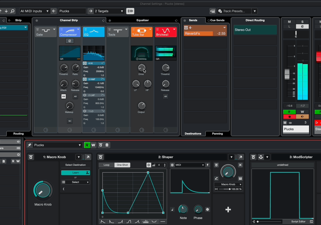Click the Learn destination button
The width and height of the screenshot is (321, 225).
click(75, 173)
